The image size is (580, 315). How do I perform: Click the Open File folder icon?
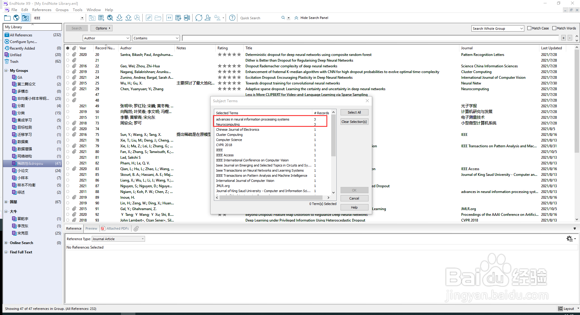coord(158,18)
